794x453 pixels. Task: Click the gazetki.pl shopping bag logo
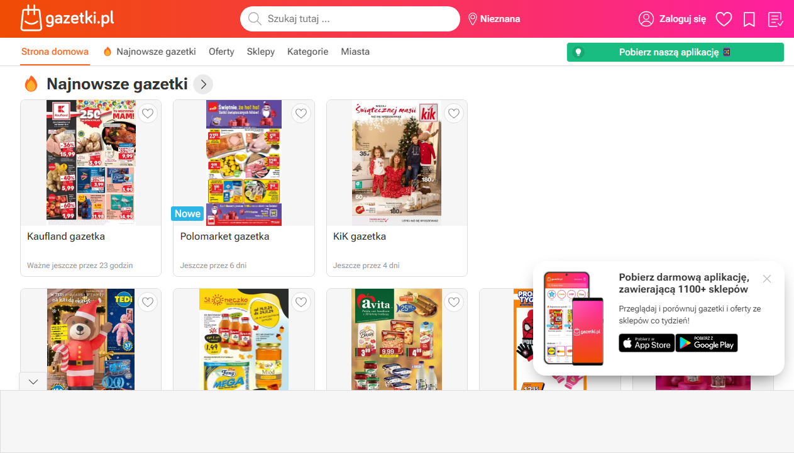click(31, 18)
